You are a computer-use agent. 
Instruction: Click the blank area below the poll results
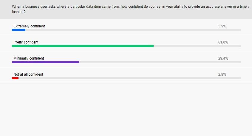pos(126,110)
